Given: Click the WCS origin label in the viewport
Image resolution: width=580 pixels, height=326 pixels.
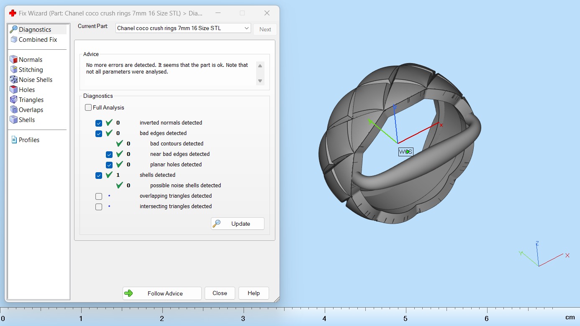Looking at the screenshot, I should coord(405,152).
